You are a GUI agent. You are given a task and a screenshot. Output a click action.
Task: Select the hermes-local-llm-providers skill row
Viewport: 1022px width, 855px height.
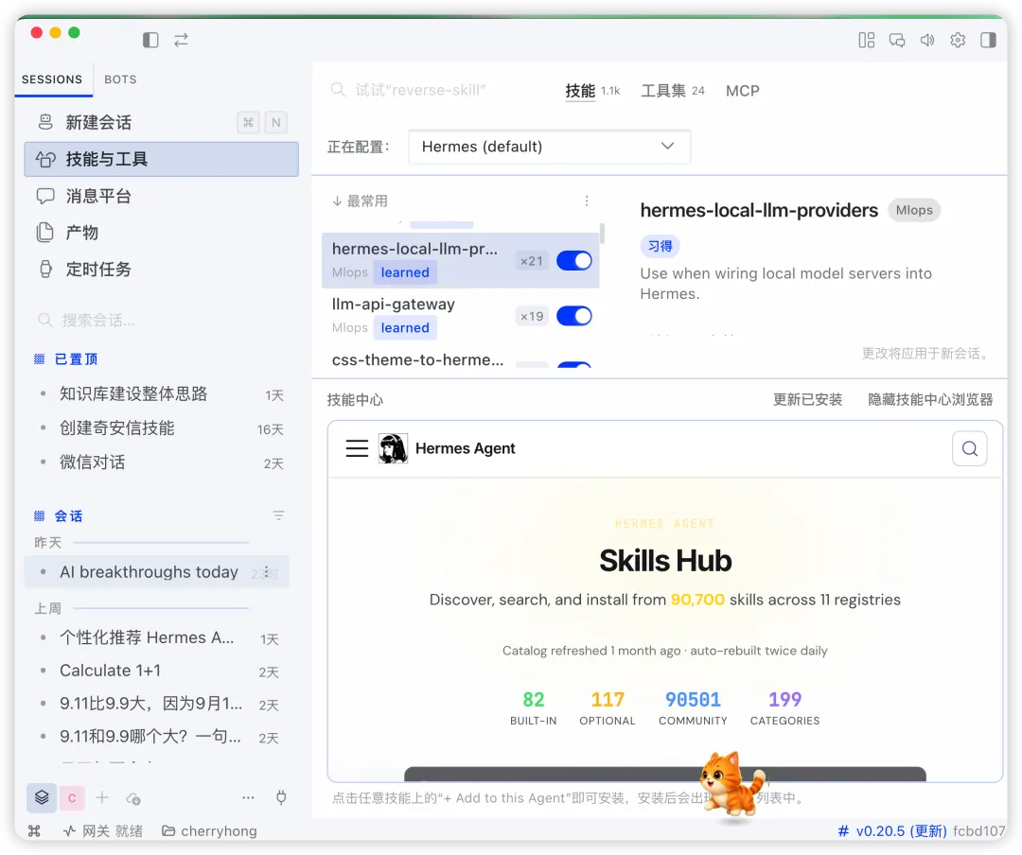coord(460,261)
